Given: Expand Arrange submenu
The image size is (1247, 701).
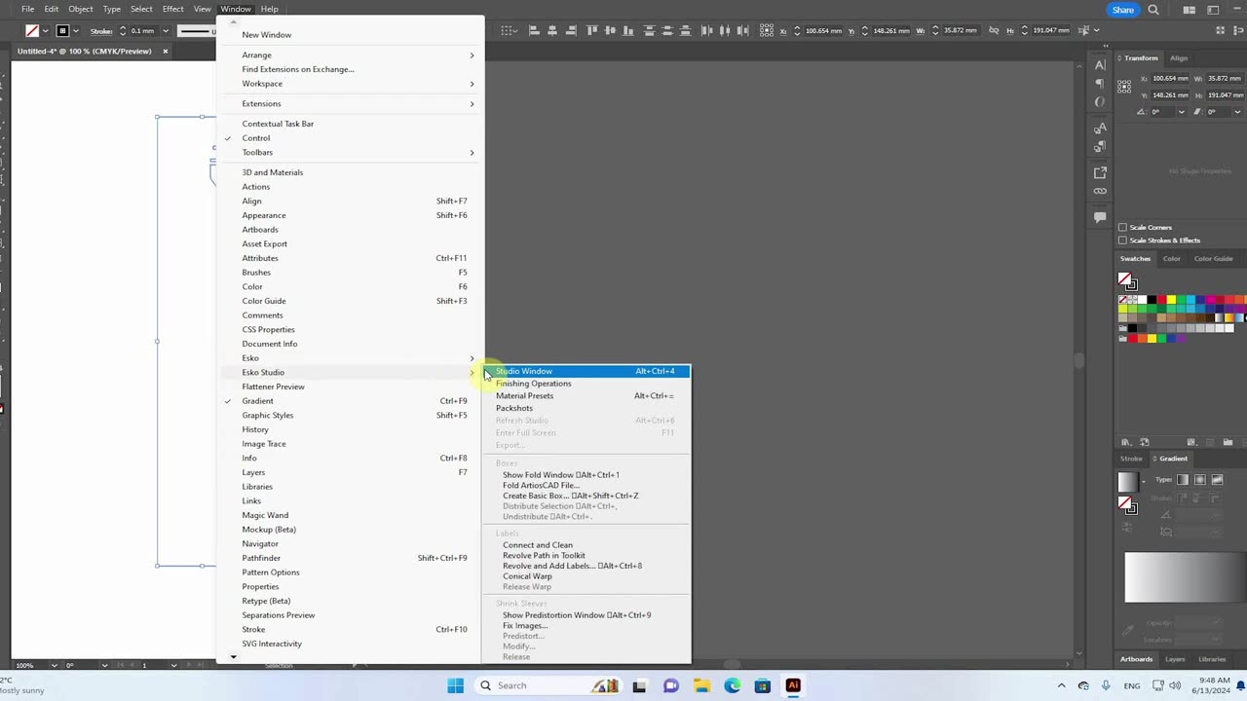Looking at the screenshot, I should tap(351, 55).
